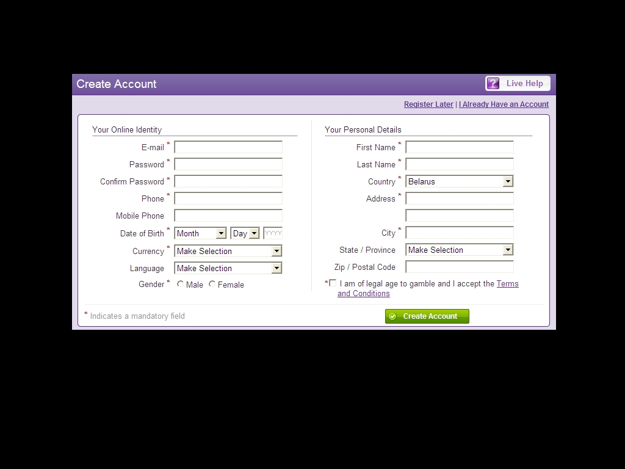This screenshot has width=625, height=469.
Task: Click the I Already Have an Account link
Action: pyautogui.click(x=504, y=104)
